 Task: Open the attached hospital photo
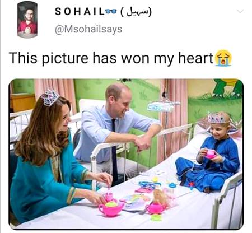[126, 154]
